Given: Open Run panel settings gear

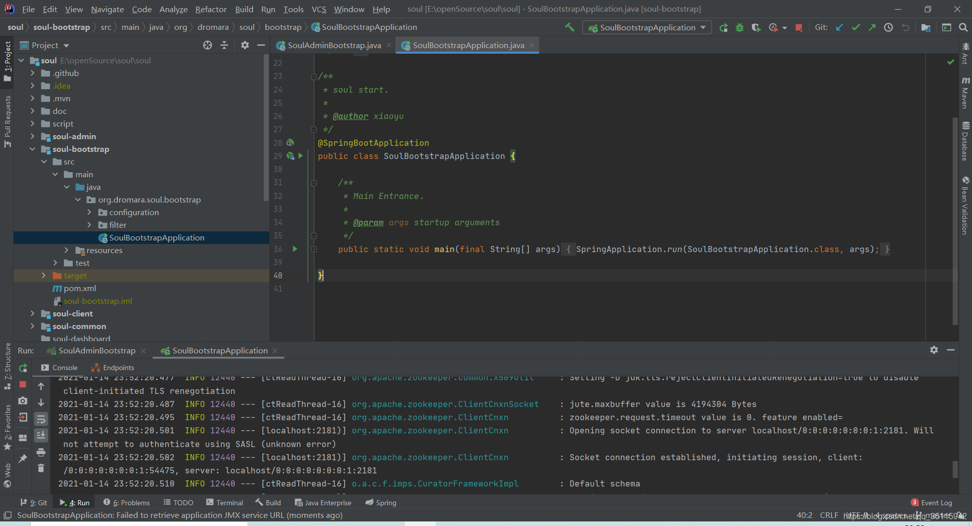Looking at the screenshot, I should [x=934, y=350].
